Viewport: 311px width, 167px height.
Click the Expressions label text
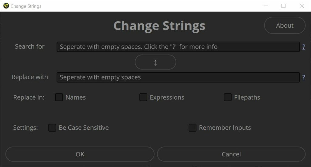(x=167, y=97)
